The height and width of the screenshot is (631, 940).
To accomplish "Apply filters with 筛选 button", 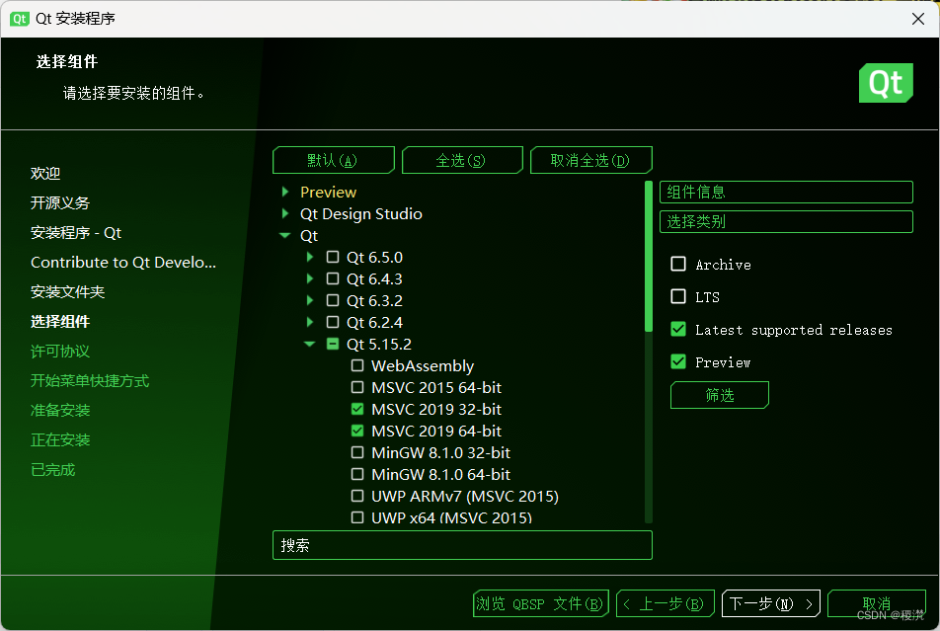I will coord(720,395).
